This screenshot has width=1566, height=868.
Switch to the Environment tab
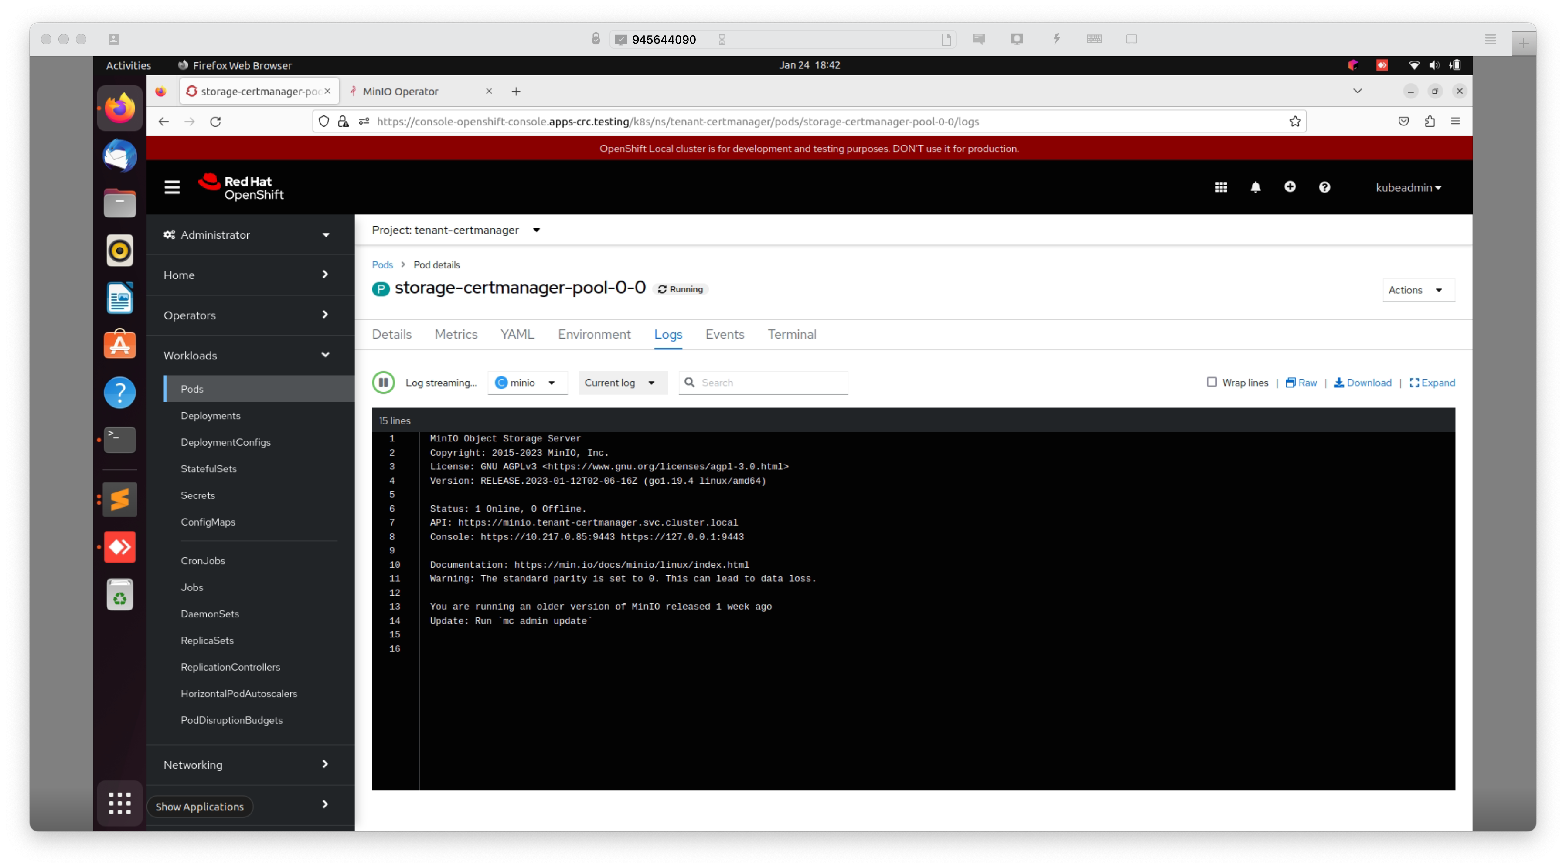594,335
